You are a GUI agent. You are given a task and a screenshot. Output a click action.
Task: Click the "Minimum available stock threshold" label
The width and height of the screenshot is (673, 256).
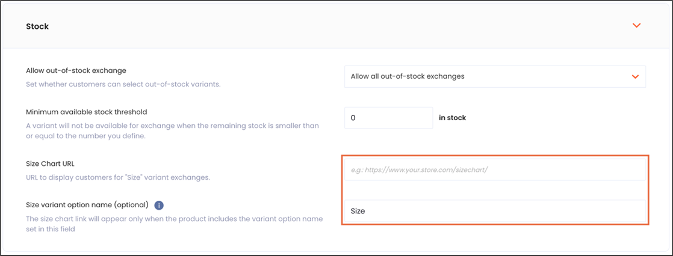[x=87, y=112]
